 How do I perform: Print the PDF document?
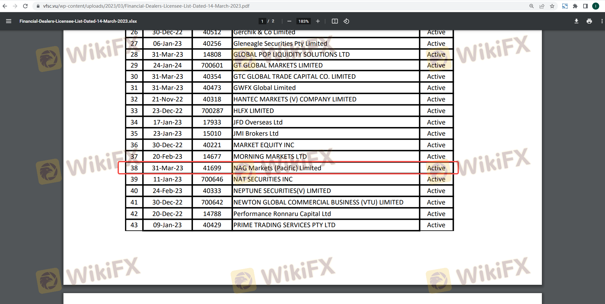click(589, 21)
